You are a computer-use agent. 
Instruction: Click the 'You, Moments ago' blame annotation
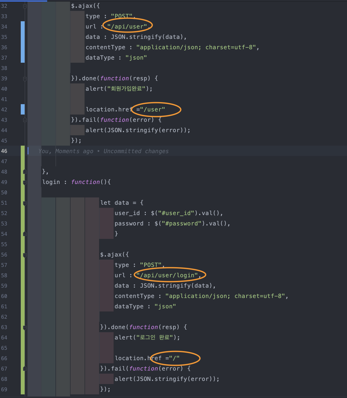click(66, 151)
